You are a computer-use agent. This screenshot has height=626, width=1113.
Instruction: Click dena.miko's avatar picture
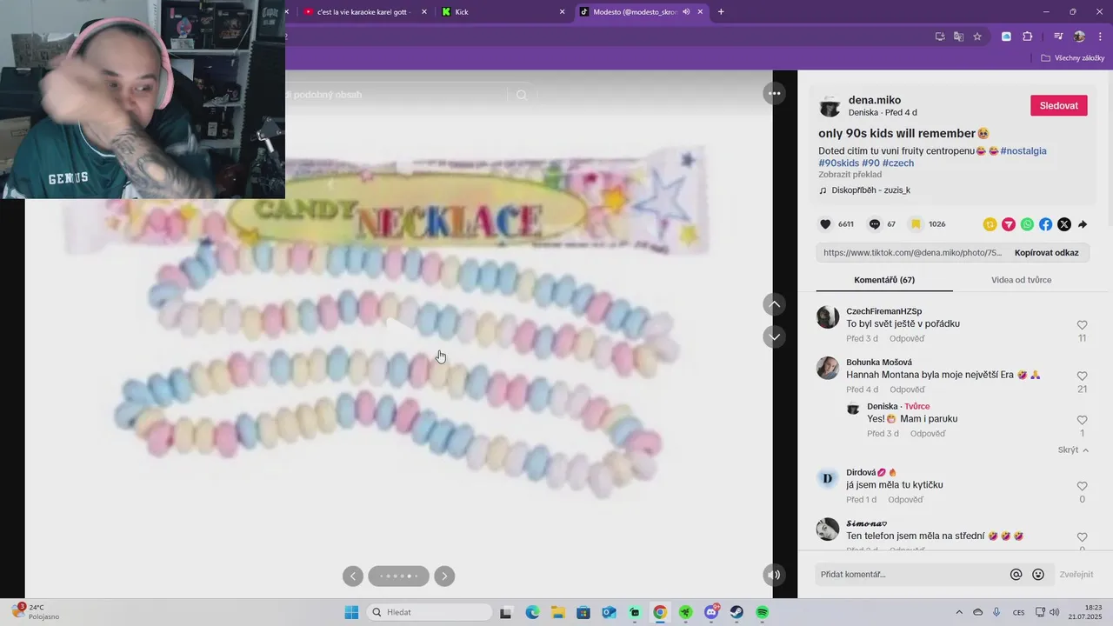pos(830,106)
